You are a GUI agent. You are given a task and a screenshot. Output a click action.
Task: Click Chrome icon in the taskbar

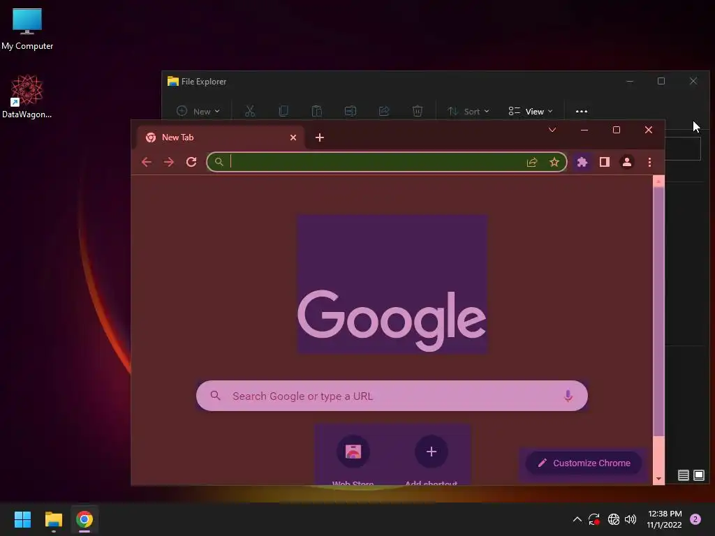(84, 519)
